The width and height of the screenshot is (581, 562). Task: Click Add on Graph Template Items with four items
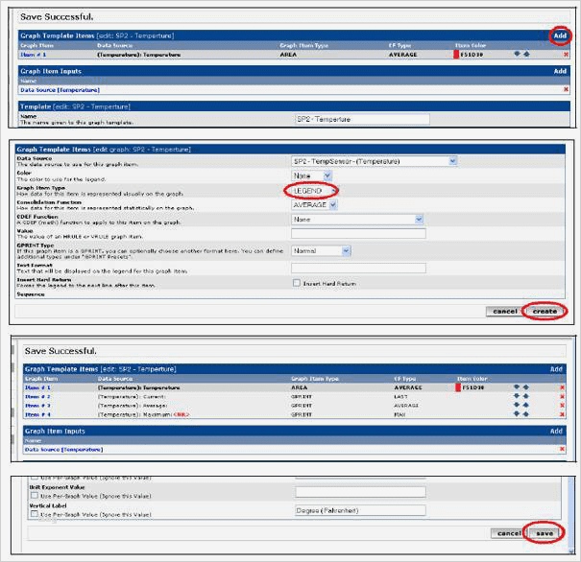click(556, 369)
